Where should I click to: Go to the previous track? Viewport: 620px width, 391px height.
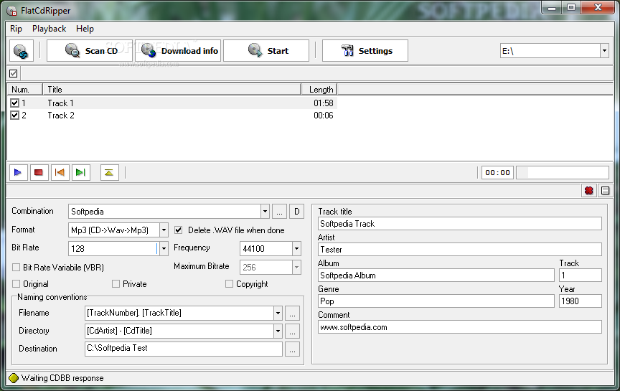[60, 172]
